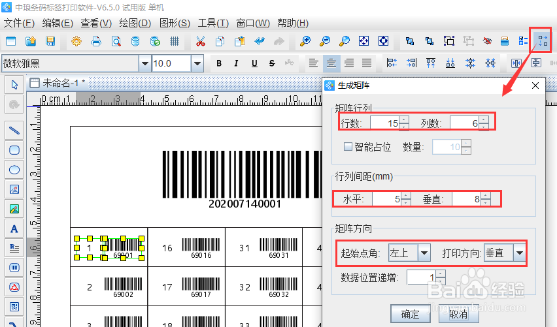Open the 帮助(H) menu
Viewport: 557px width, 327px height.
(x=293, y=23)
